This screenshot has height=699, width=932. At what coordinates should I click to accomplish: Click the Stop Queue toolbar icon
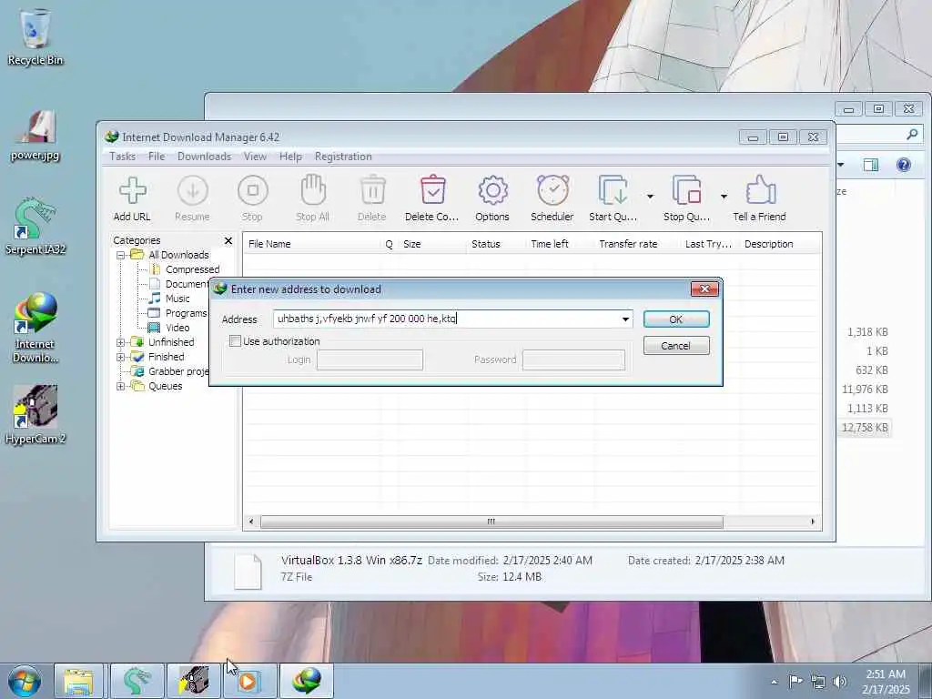[686, 191]
